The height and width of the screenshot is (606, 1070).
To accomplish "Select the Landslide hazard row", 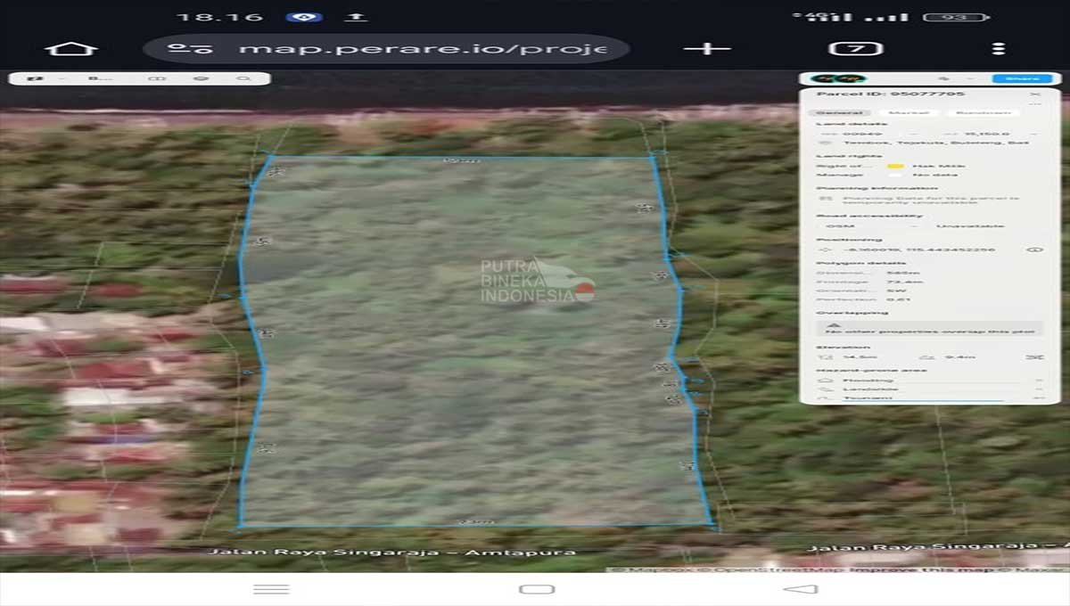I will point(930,389).
